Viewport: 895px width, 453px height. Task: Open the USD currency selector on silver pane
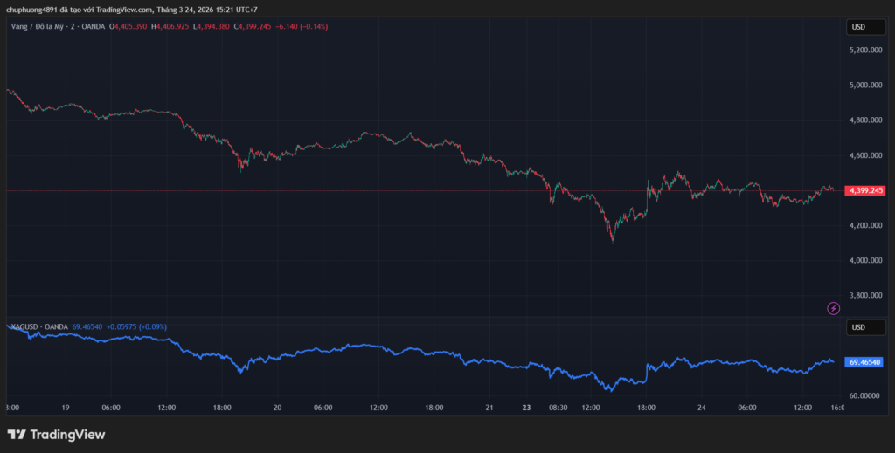pyautogui.click(x=858, y=327)
